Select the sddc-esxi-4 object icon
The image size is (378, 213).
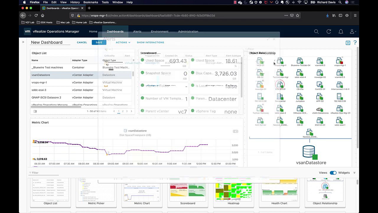point(300,73)
